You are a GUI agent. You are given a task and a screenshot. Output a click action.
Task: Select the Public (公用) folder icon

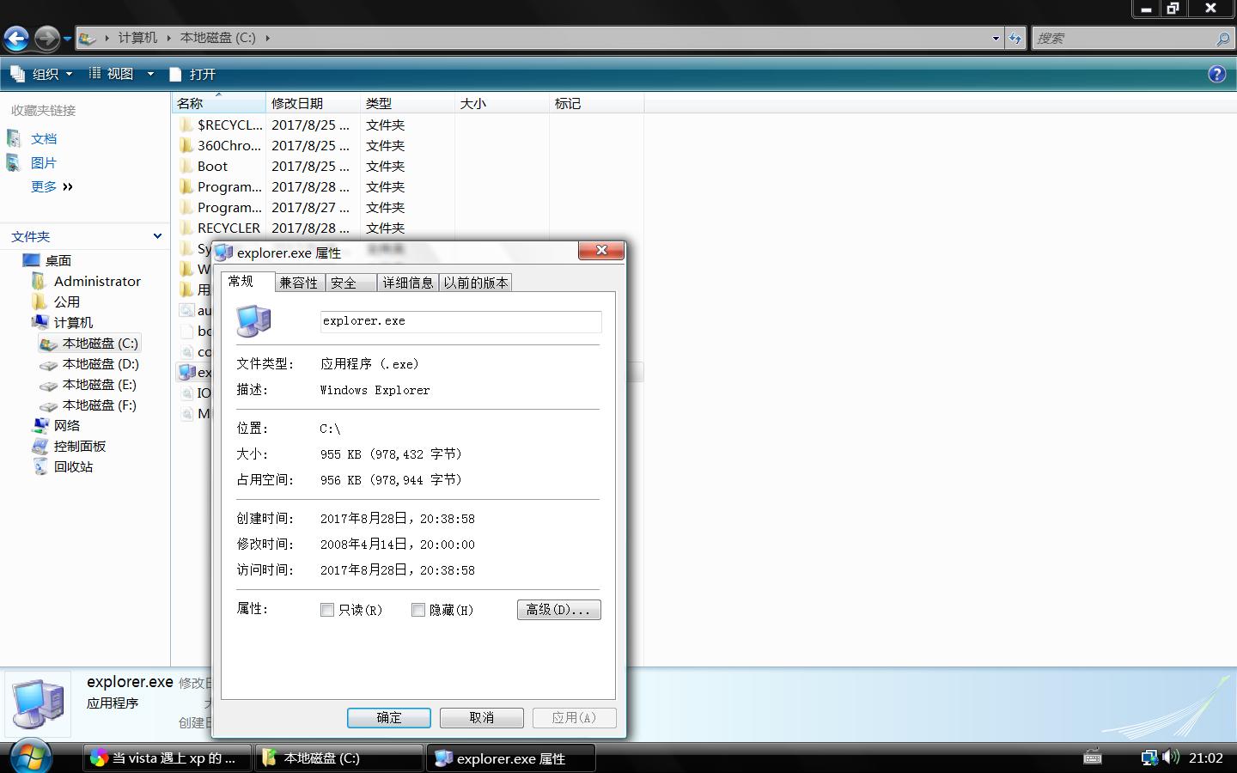click(39, 301)
